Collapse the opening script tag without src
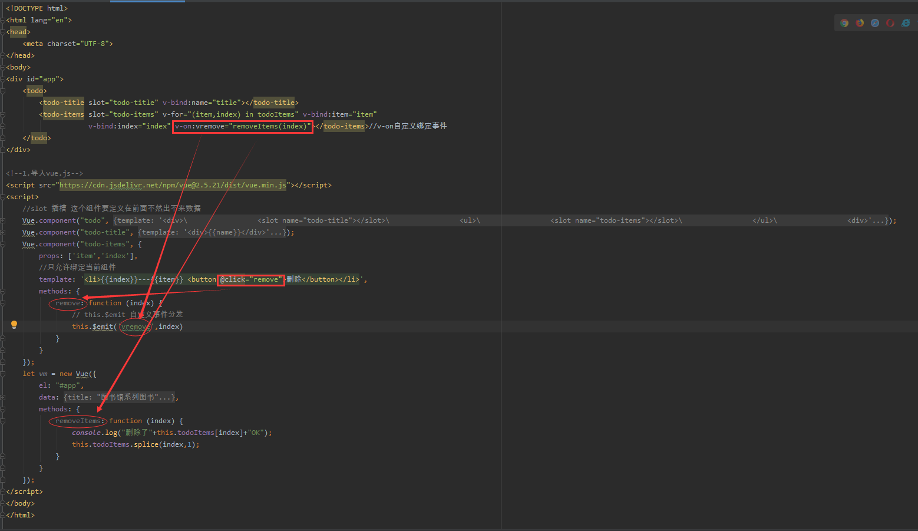The image size is (918, 531). 3,197
